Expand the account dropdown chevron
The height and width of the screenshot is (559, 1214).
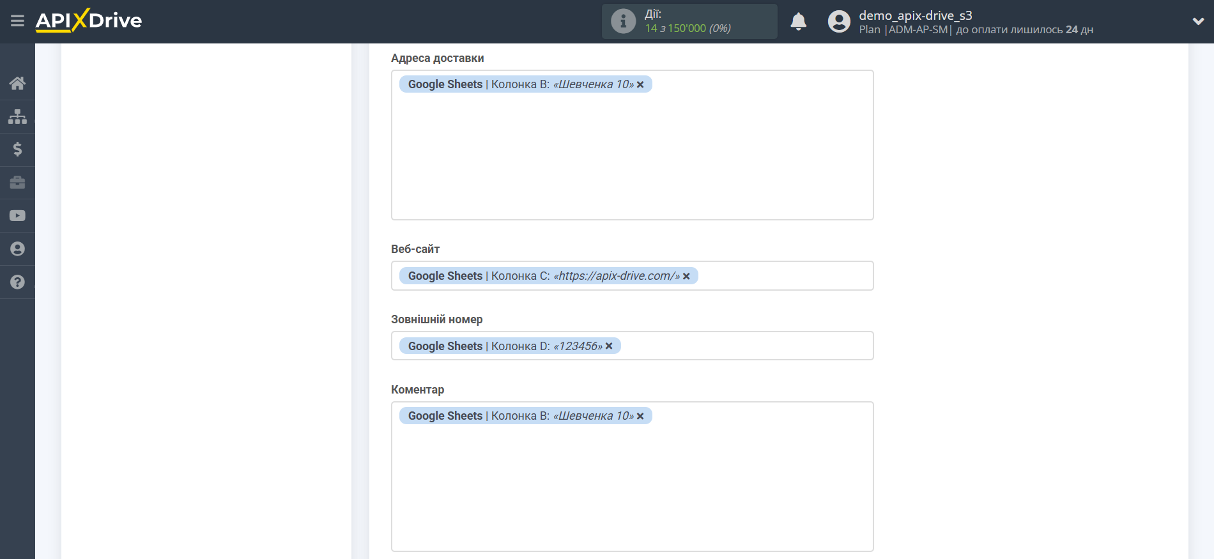point(1198,21)
